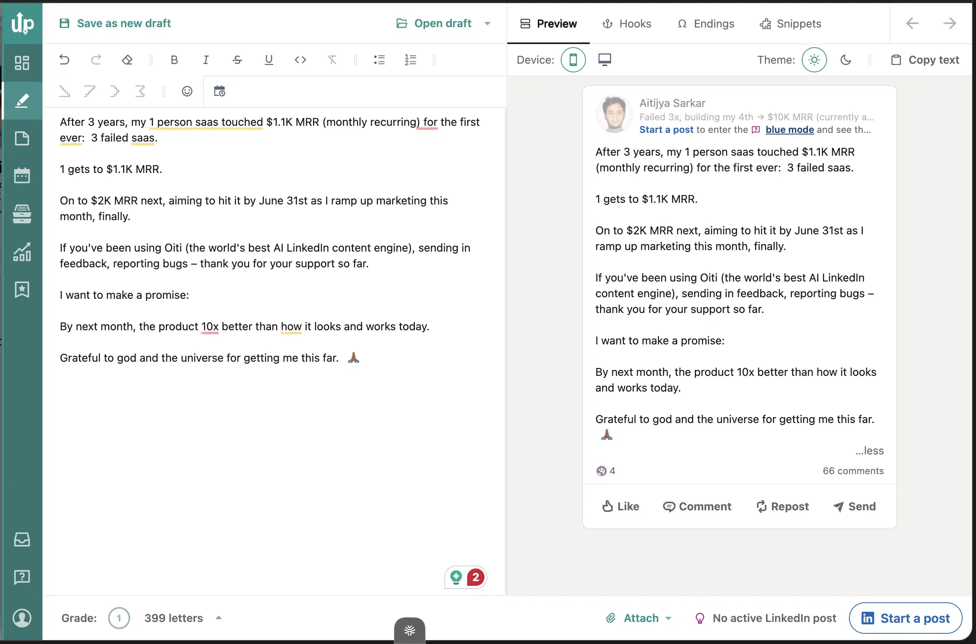Click the back arrow in top right
The image size is (976, 644).
(912, 24)
